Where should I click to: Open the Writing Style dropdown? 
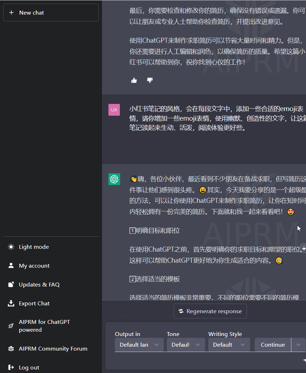point(229,345)
